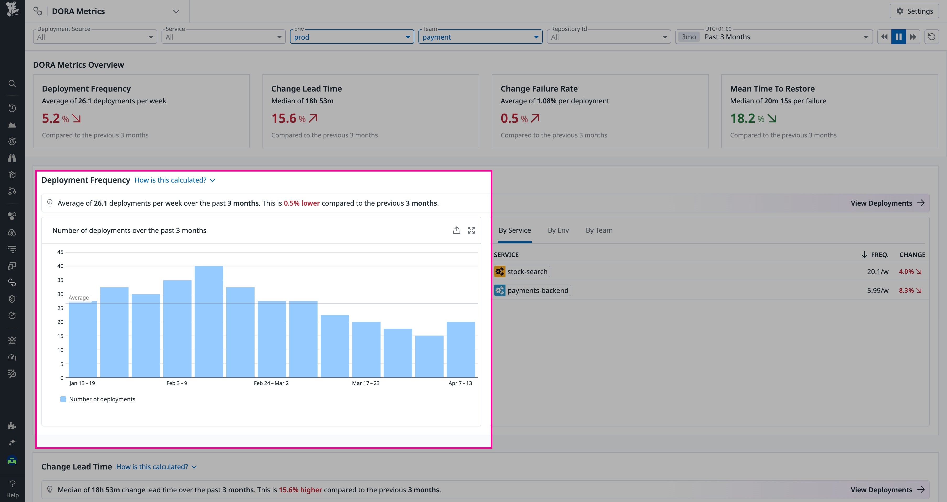Open the search icon in the left sidebar
Viewport: 947px width, 502px height.
click(x=12, y=83)
